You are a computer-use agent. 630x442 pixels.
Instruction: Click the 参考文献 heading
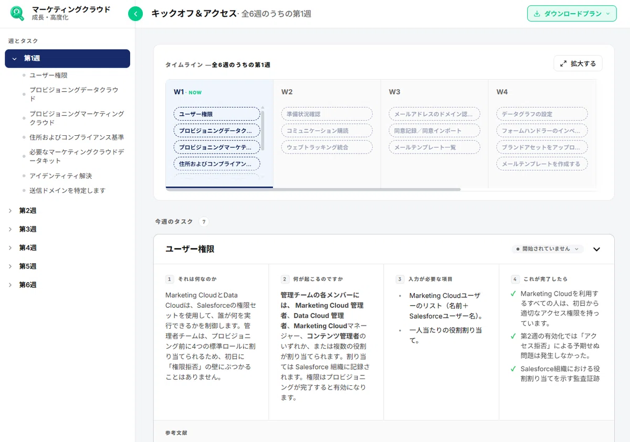pos(176,433)
